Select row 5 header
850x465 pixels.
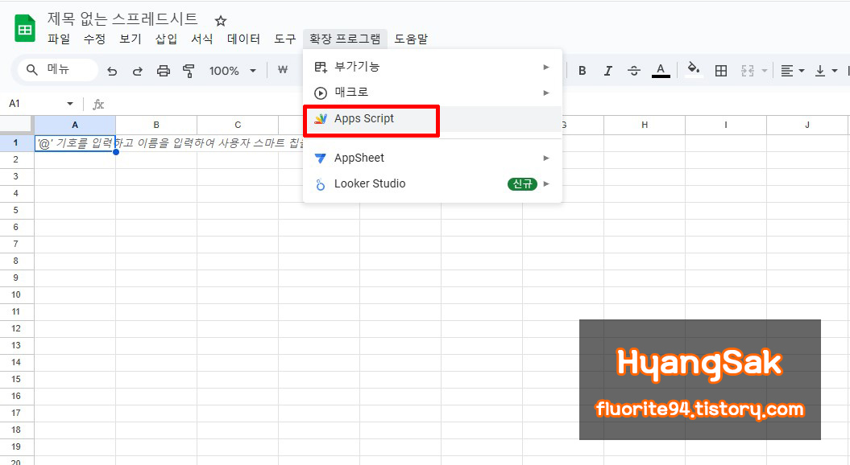pos(17,210)
